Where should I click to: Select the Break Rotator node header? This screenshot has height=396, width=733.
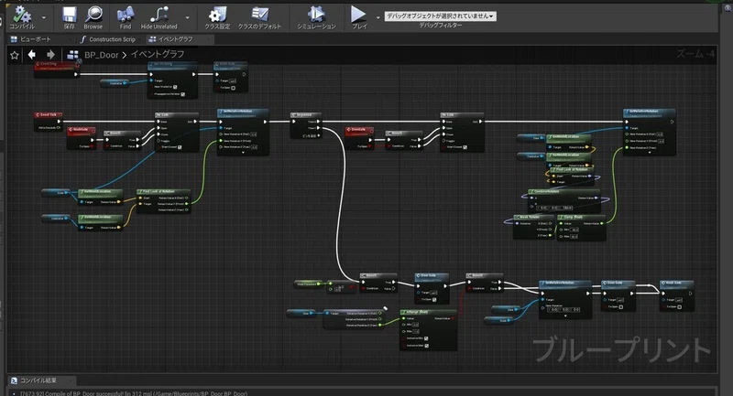click(533, 217)
